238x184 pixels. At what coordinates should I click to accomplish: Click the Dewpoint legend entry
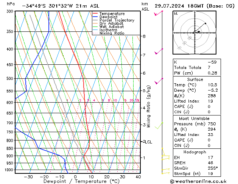pos(108,17)
